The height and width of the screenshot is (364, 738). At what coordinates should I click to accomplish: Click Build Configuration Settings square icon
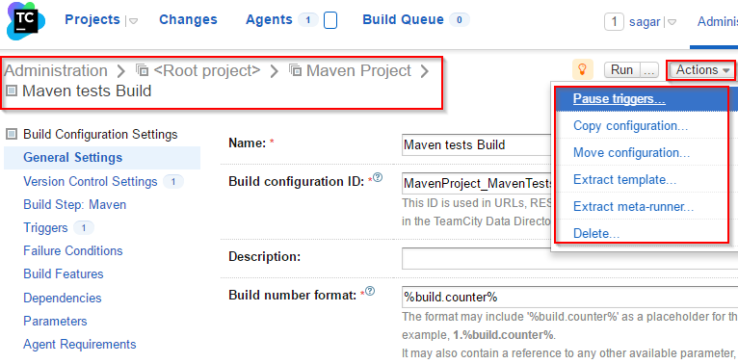[x=12, y=135]
